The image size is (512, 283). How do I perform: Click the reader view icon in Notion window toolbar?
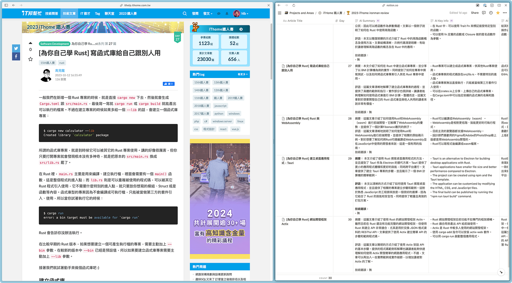492,6
